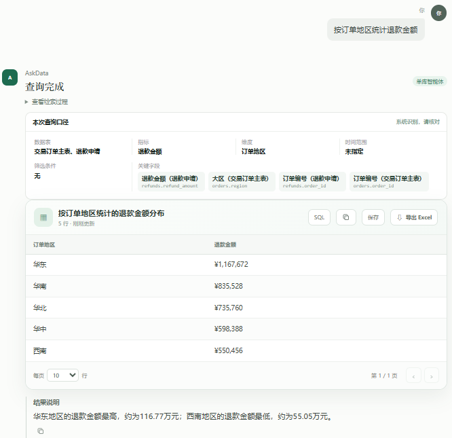Viewport: 452px width, 438px height.
Task: Expand the 查看检索过程 disclosure triangle
Action: pyautogui.click(x=26, y=102)
